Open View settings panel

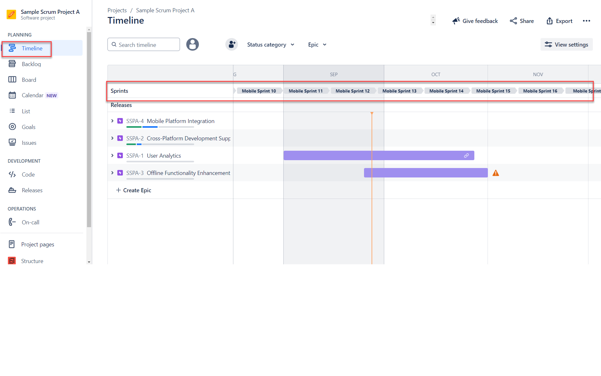click(x=567, y=44)
